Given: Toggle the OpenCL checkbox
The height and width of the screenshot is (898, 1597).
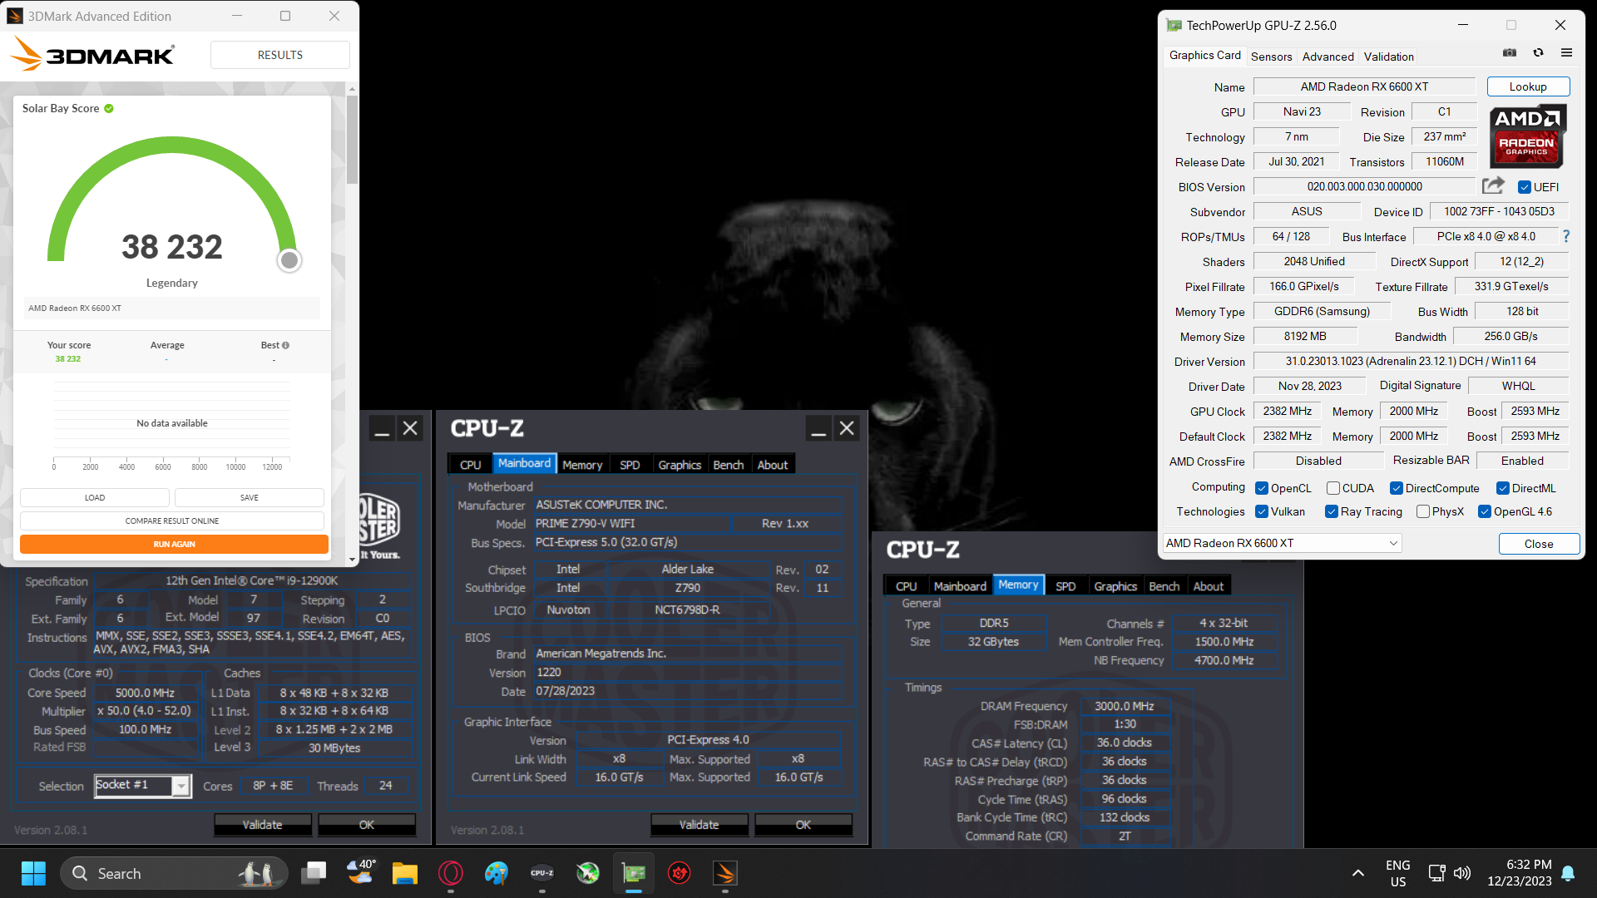Looking at the screenshot, I should (x=1262, y=488).
